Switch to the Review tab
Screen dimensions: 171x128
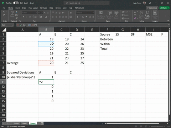[x=58, y=8]
